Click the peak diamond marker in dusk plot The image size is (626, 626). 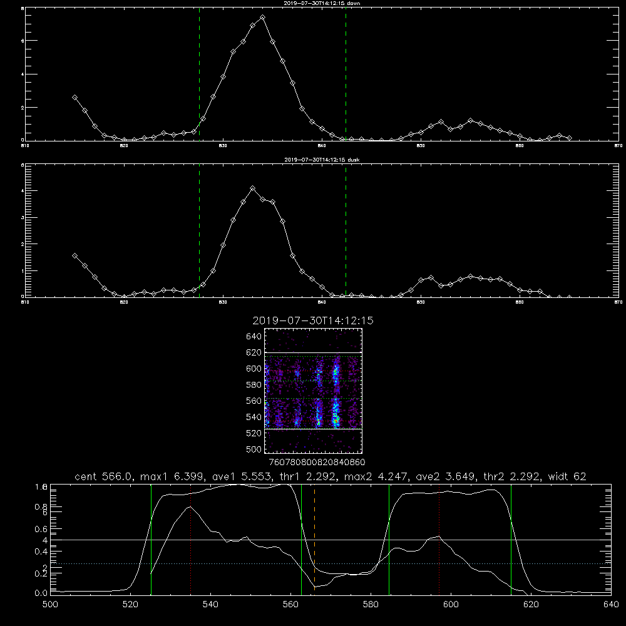252,188
